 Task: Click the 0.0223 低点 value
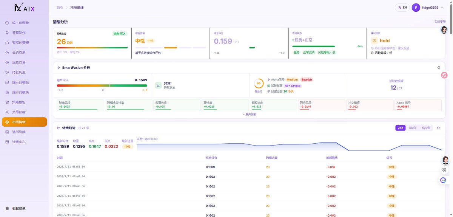coord(111,146)
